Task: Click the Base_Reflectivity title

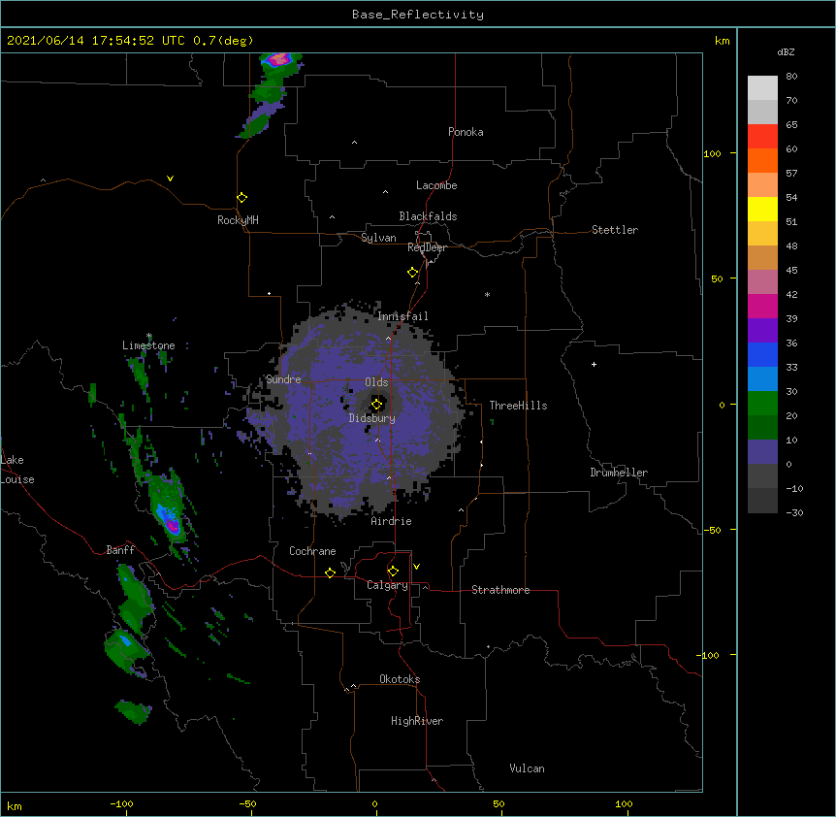Action: pos(418,15)
